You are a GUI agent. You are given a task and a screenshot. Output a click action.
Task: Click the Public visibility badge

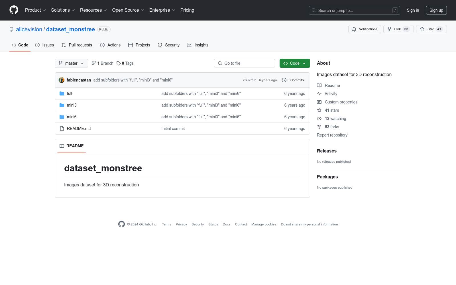[104, 29]
